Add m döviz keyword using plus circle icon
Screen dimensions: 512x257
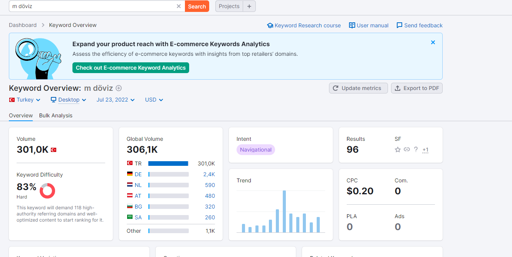tap(119, 88)
